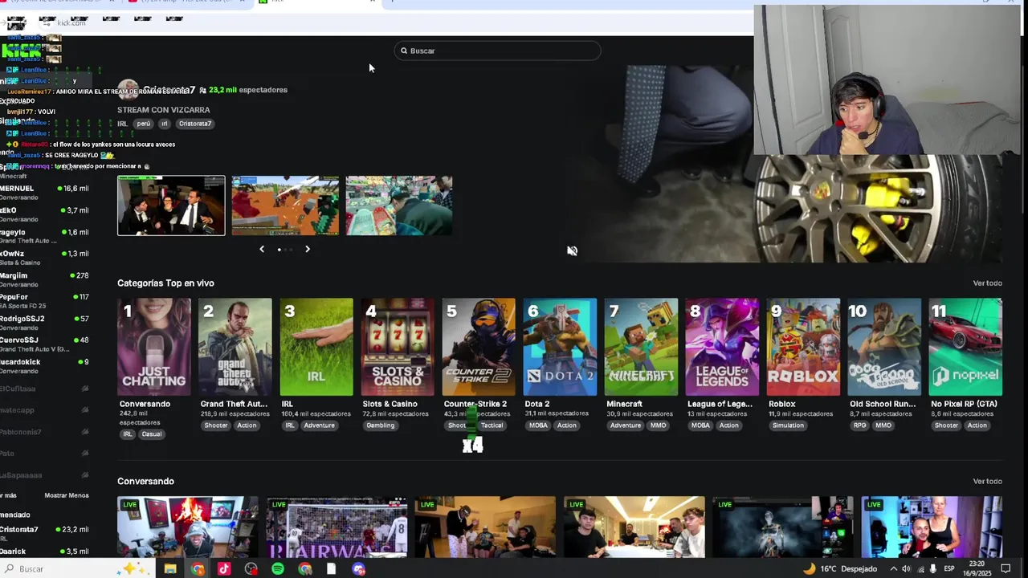Open the Dota 2 category card
Image resolution: width=1028 pixels, height=578 pixels.
[560, 348]
